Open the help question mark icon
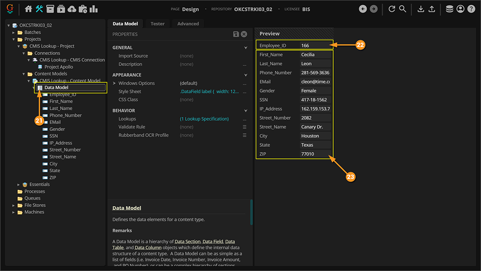Image resolution: width=481 pixels, height=271 pixels. (471, 9)
